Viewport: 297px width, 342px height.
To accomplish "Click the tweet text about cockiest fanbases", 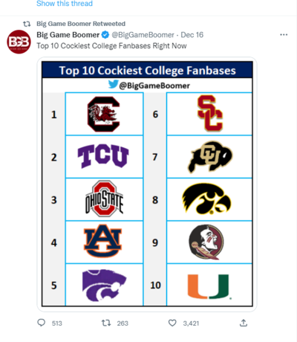I will 111,46.
